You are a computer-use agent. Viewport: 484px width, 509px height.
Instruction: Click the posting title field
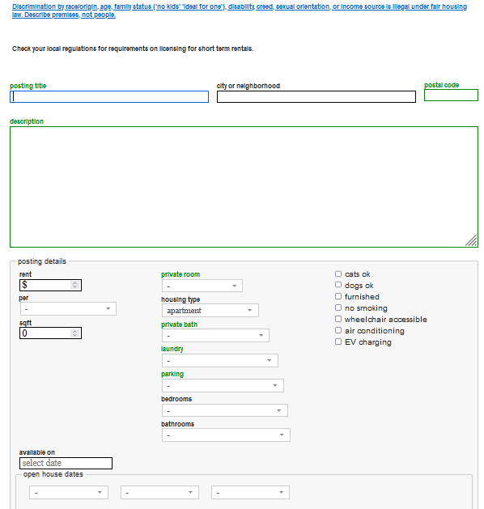tap(109, 97)
